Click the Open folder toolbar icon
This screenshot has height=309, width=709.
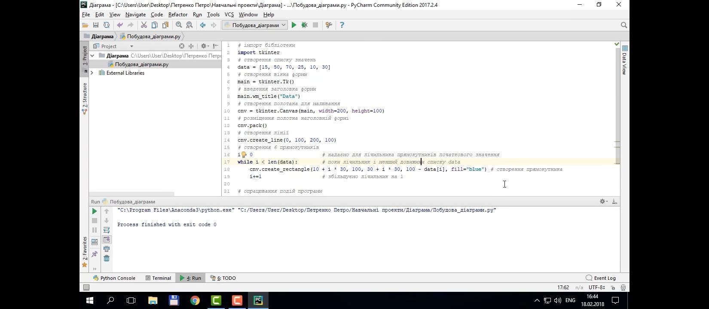coord(85,25)
